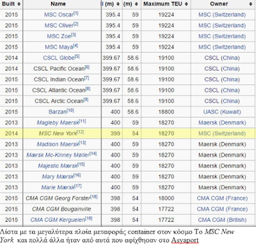Open MSC (Switzerland) owner in MSC Oscar row
The image size is (256, 247).
pos(222,15)
